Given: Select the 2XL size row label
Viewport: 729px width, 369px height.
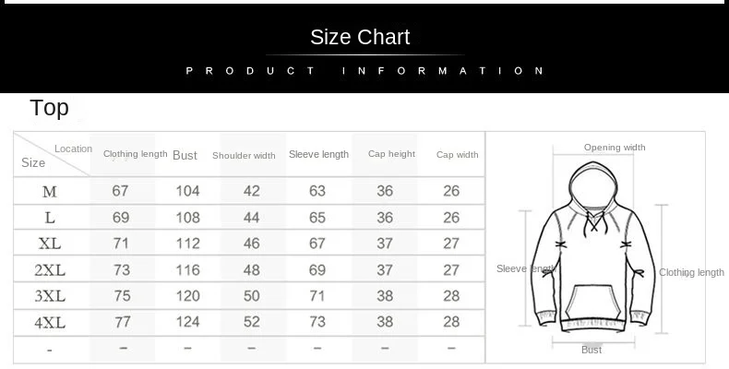Looking at the screenshot, I should tap(50, 270).
